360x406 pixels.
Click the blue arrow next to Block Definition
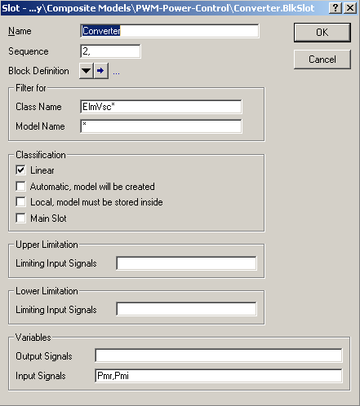click(x=101, y=71)
